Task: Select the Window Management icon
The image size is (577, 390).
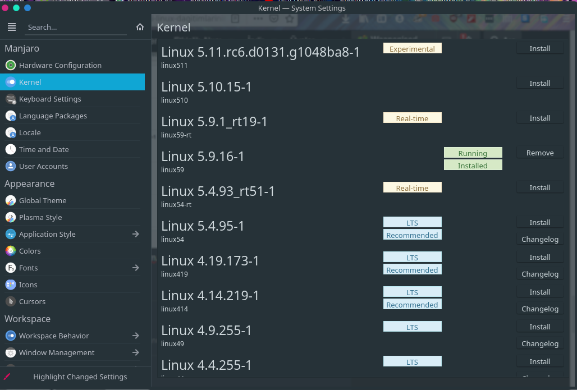Action: [x=11, y=352]
